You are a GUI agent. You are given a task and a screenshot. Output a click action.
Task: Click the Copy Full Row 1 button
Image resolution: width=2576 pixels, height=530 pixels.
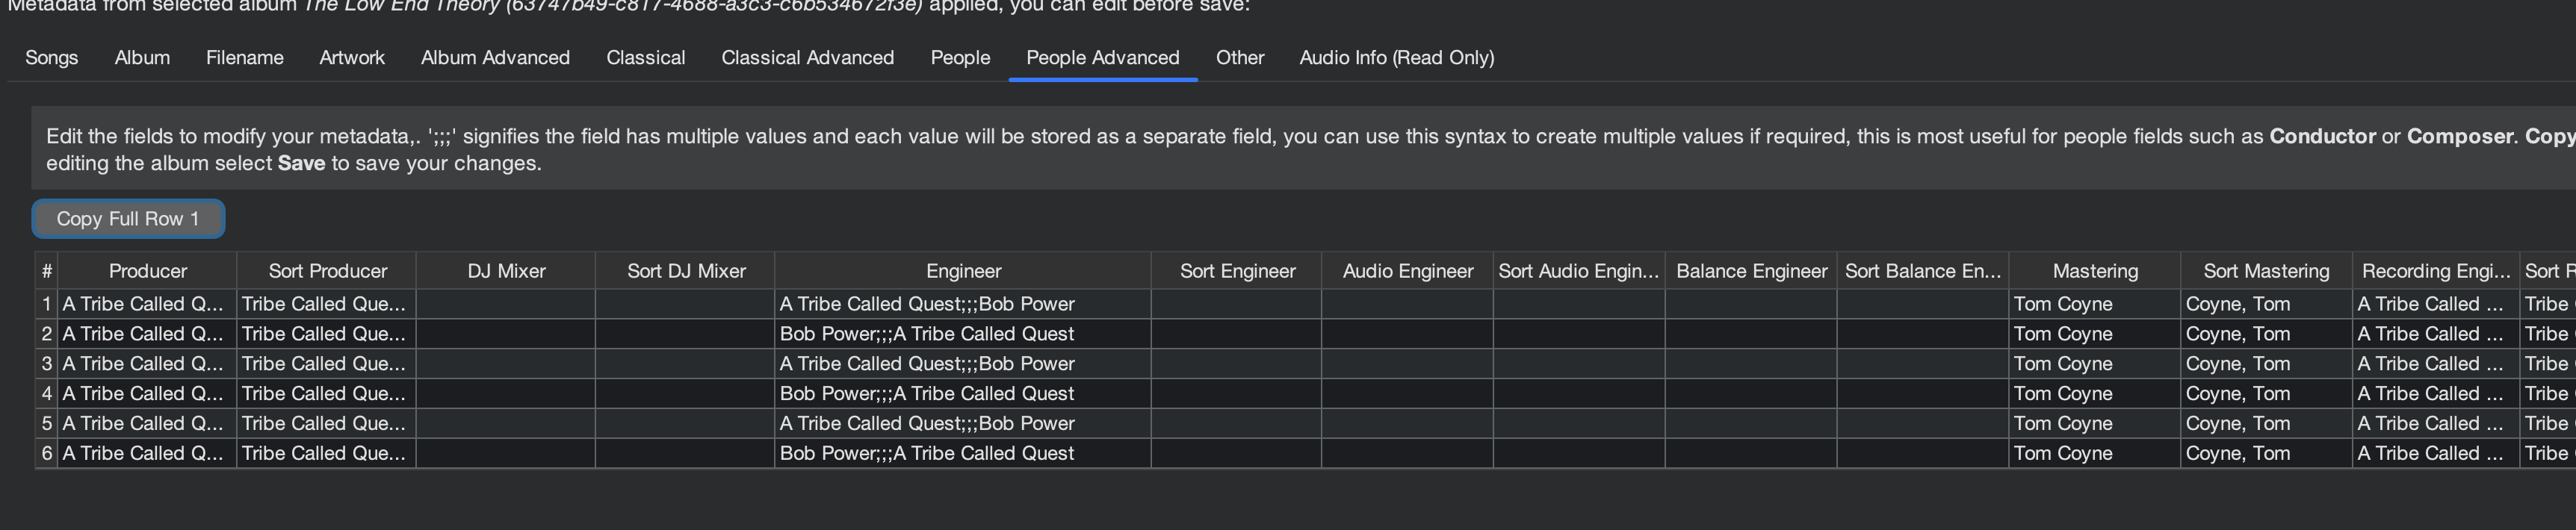point(128,219)
